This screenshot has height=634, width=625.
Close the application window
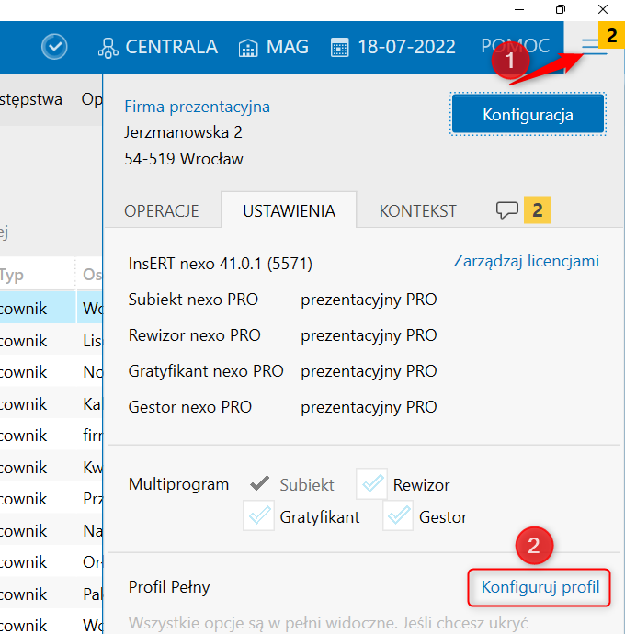[x=603, y=9]
